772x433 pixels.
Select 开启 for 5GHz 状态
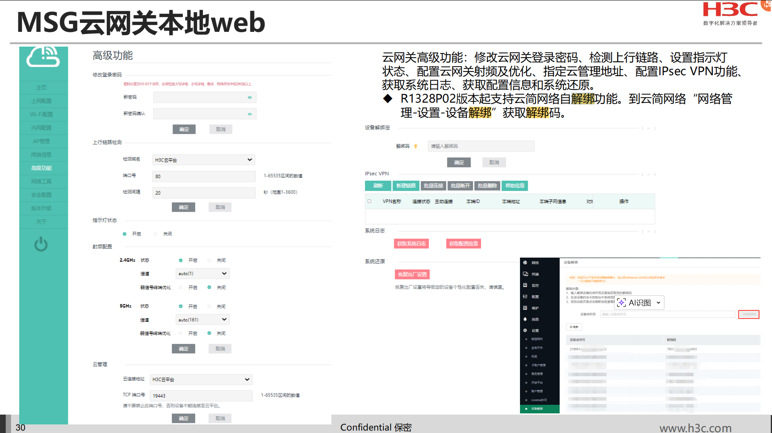pos(181,306)
